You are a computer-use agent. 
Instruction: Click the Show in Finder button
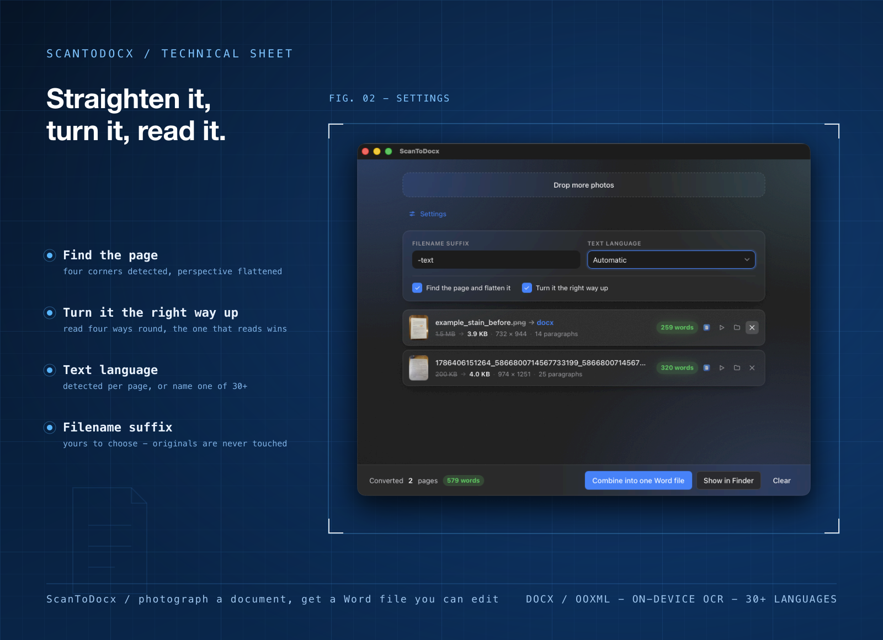coord(728,481)
